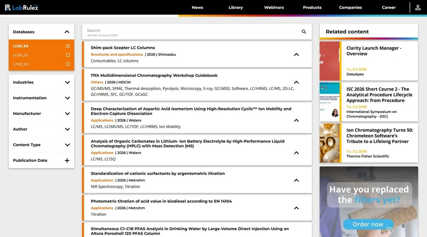This screenshot has width=427, height=237.
Task: Collapse the Multidimensional Chromatography Workshop Guidebook entry
Action: [296, 82]
